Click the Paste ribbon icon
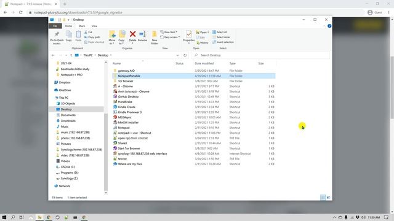The image size is (394, 221). tap(78, 36)
